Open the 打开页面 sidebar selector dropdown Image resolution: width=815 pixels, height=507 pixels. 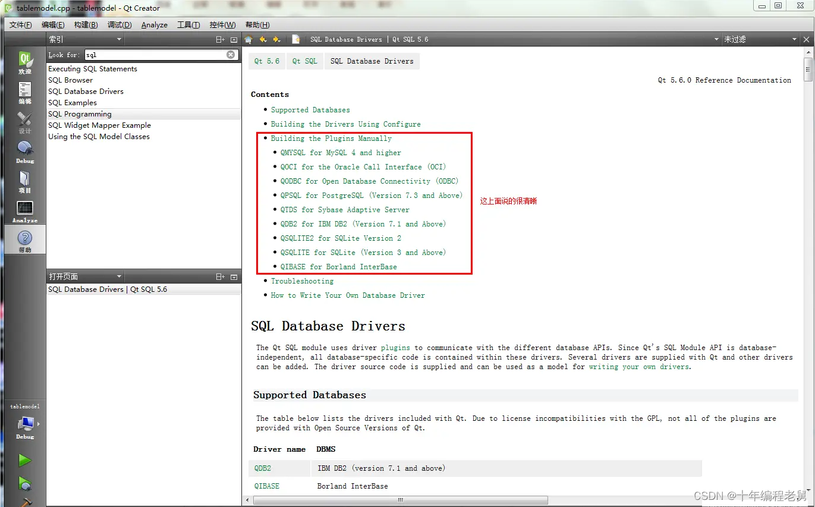(85, 276)
